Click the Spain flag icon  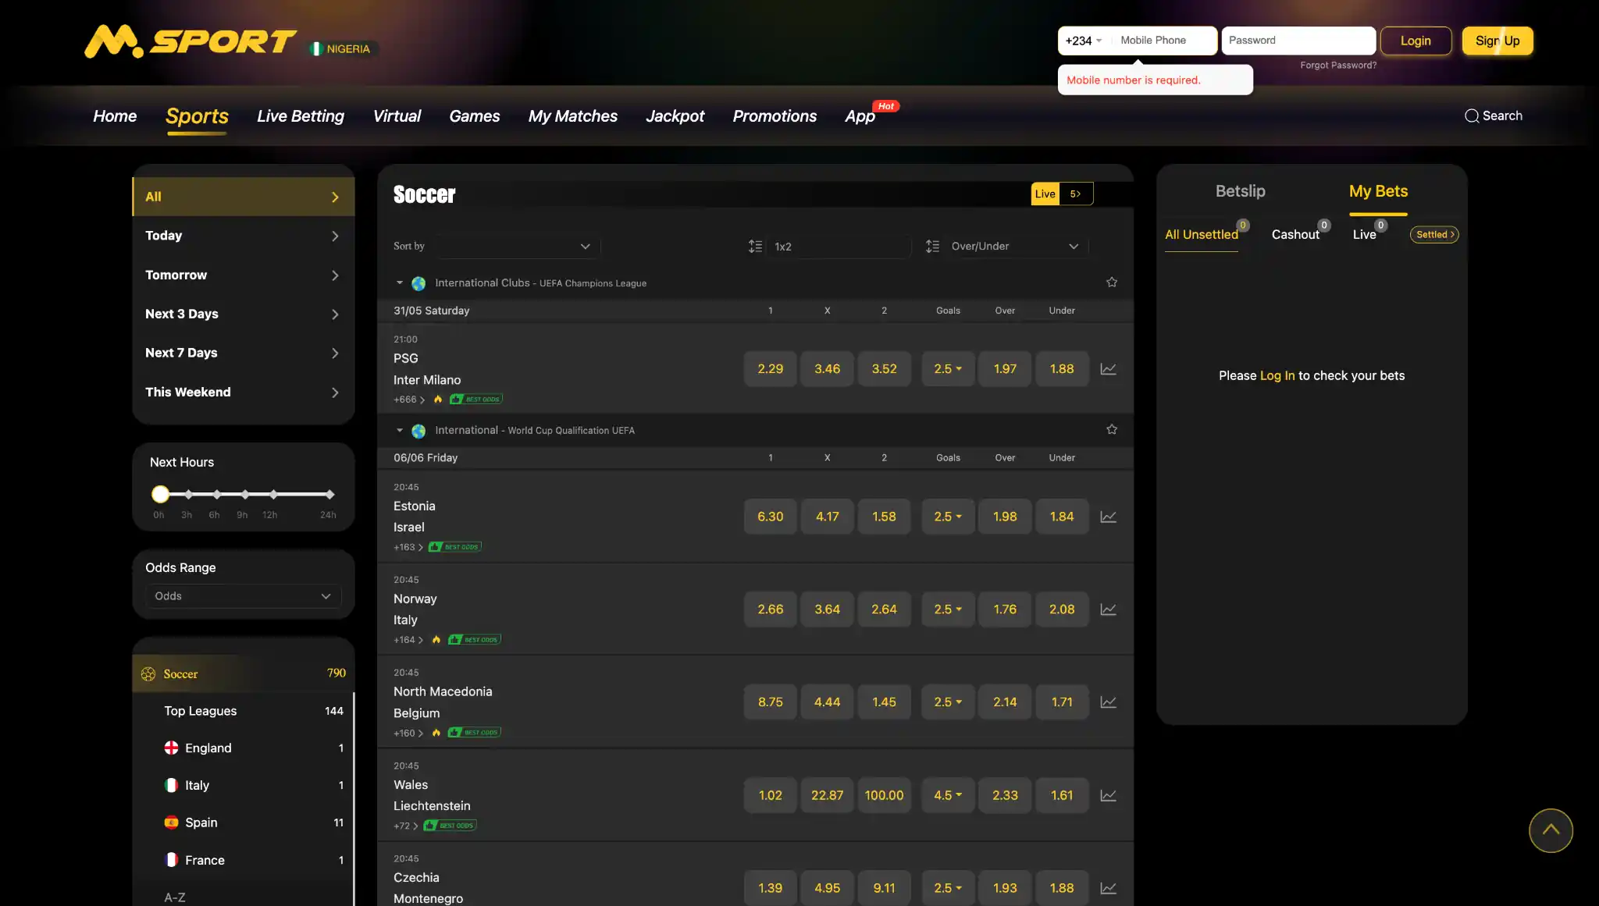(171, 823)
